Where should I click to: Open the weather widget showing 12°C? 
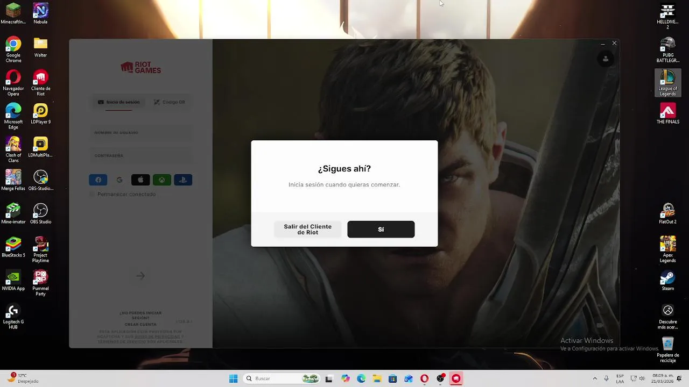(x=22, y=378)
